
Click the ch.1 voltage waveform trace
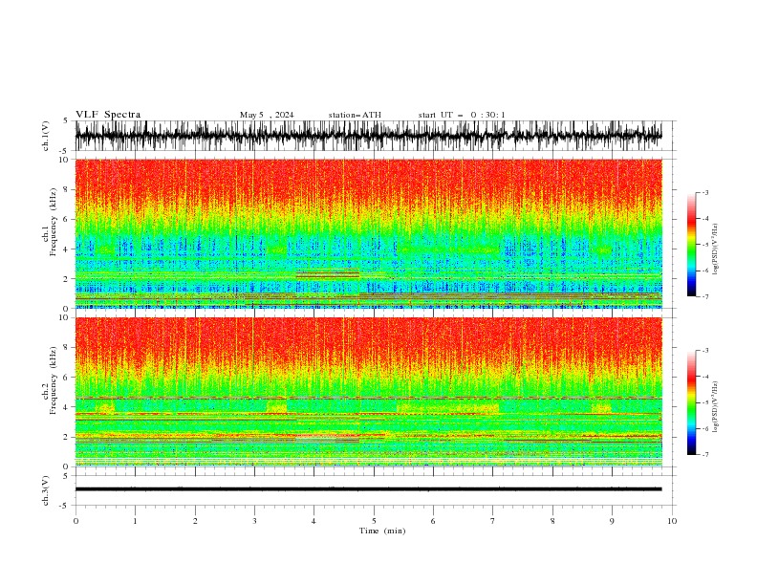pyautogui.click(x=368, y=136)
